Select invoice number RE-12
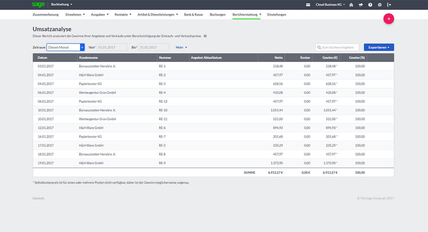 pyautogui.click(x=163, y=101)
